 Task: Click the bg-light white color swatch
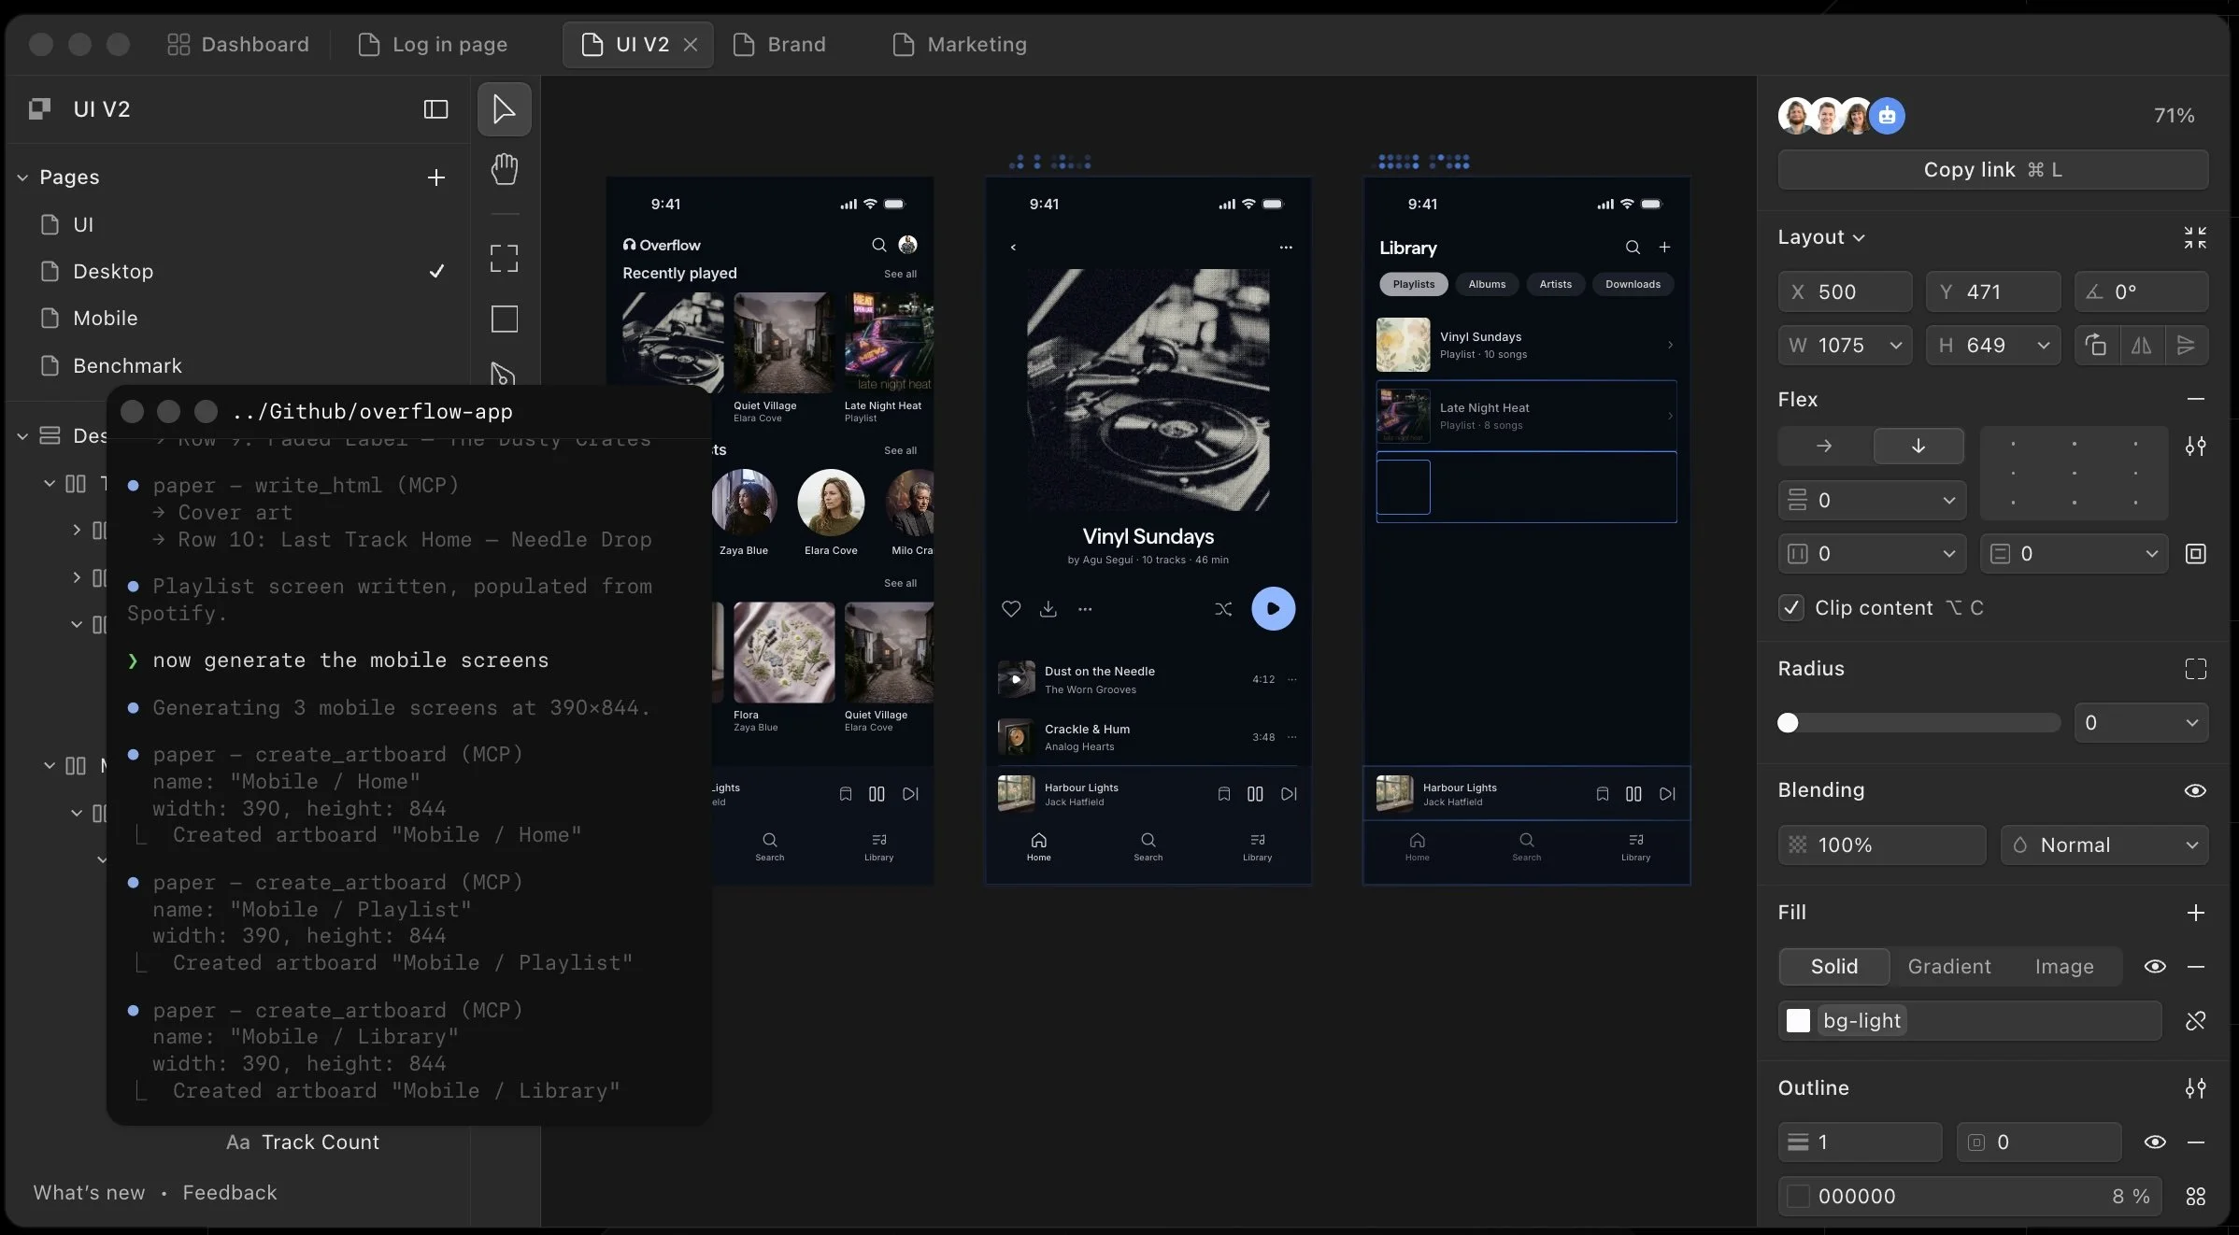1798,1021
